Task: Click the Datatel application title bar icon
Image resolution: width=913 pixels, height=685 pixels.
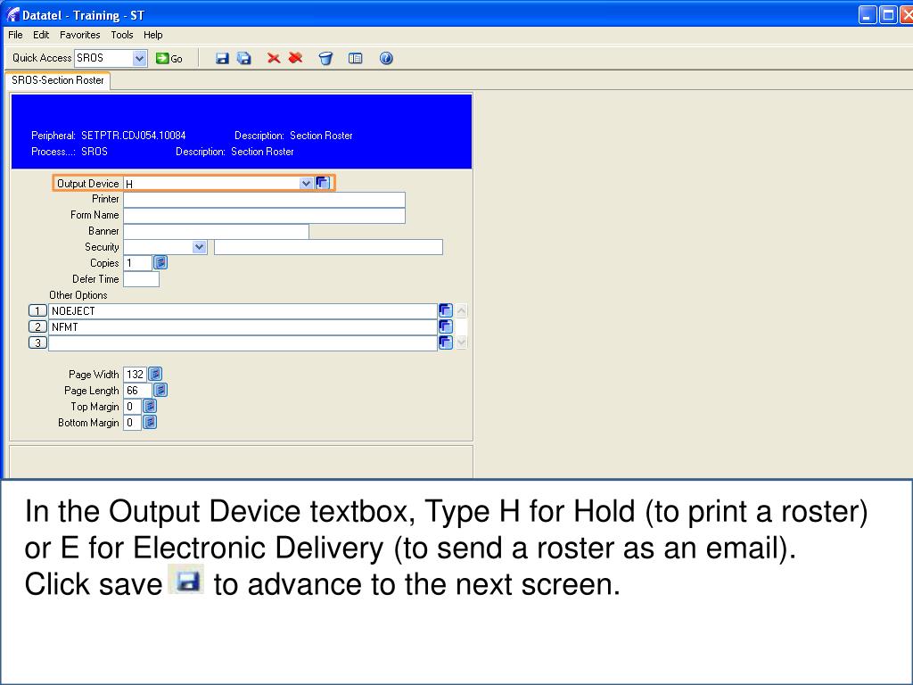Action: tap(12, 14)
